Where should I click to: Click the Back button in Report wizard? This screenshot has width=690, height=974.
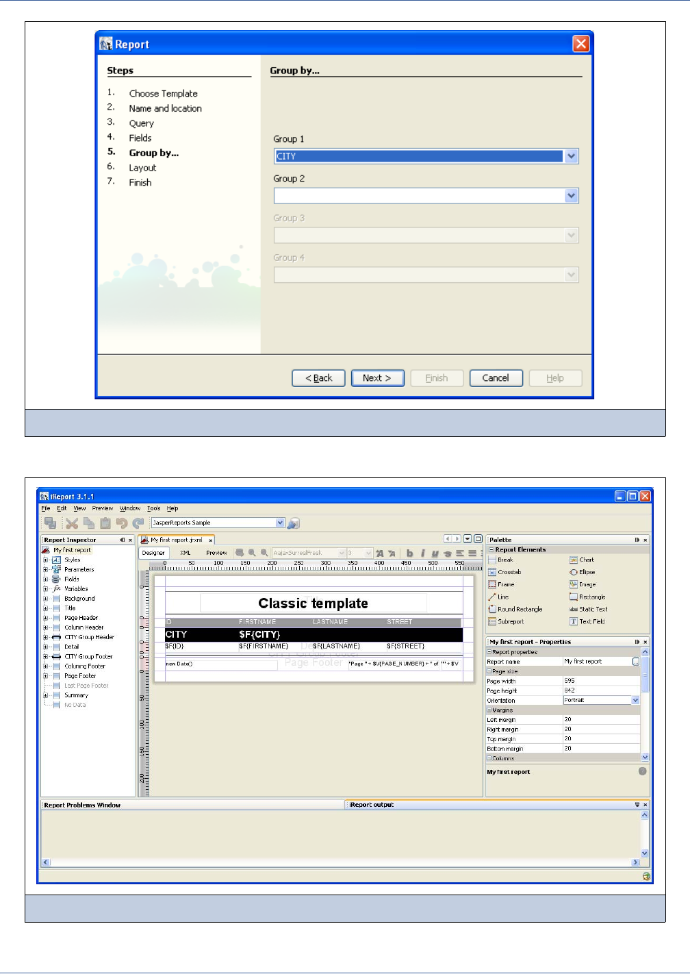tap(318, 378)
